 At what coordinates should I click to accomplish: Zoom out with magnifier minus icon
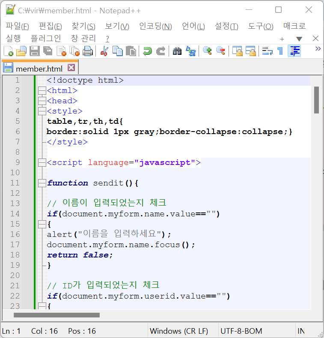tap(220, 51)
